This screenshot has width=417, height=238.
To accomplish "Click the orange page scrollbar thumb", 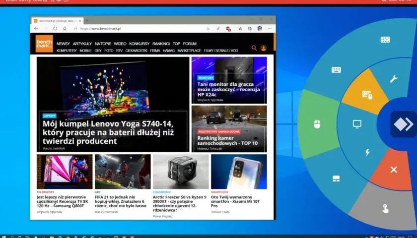I will tap(275, 42).
